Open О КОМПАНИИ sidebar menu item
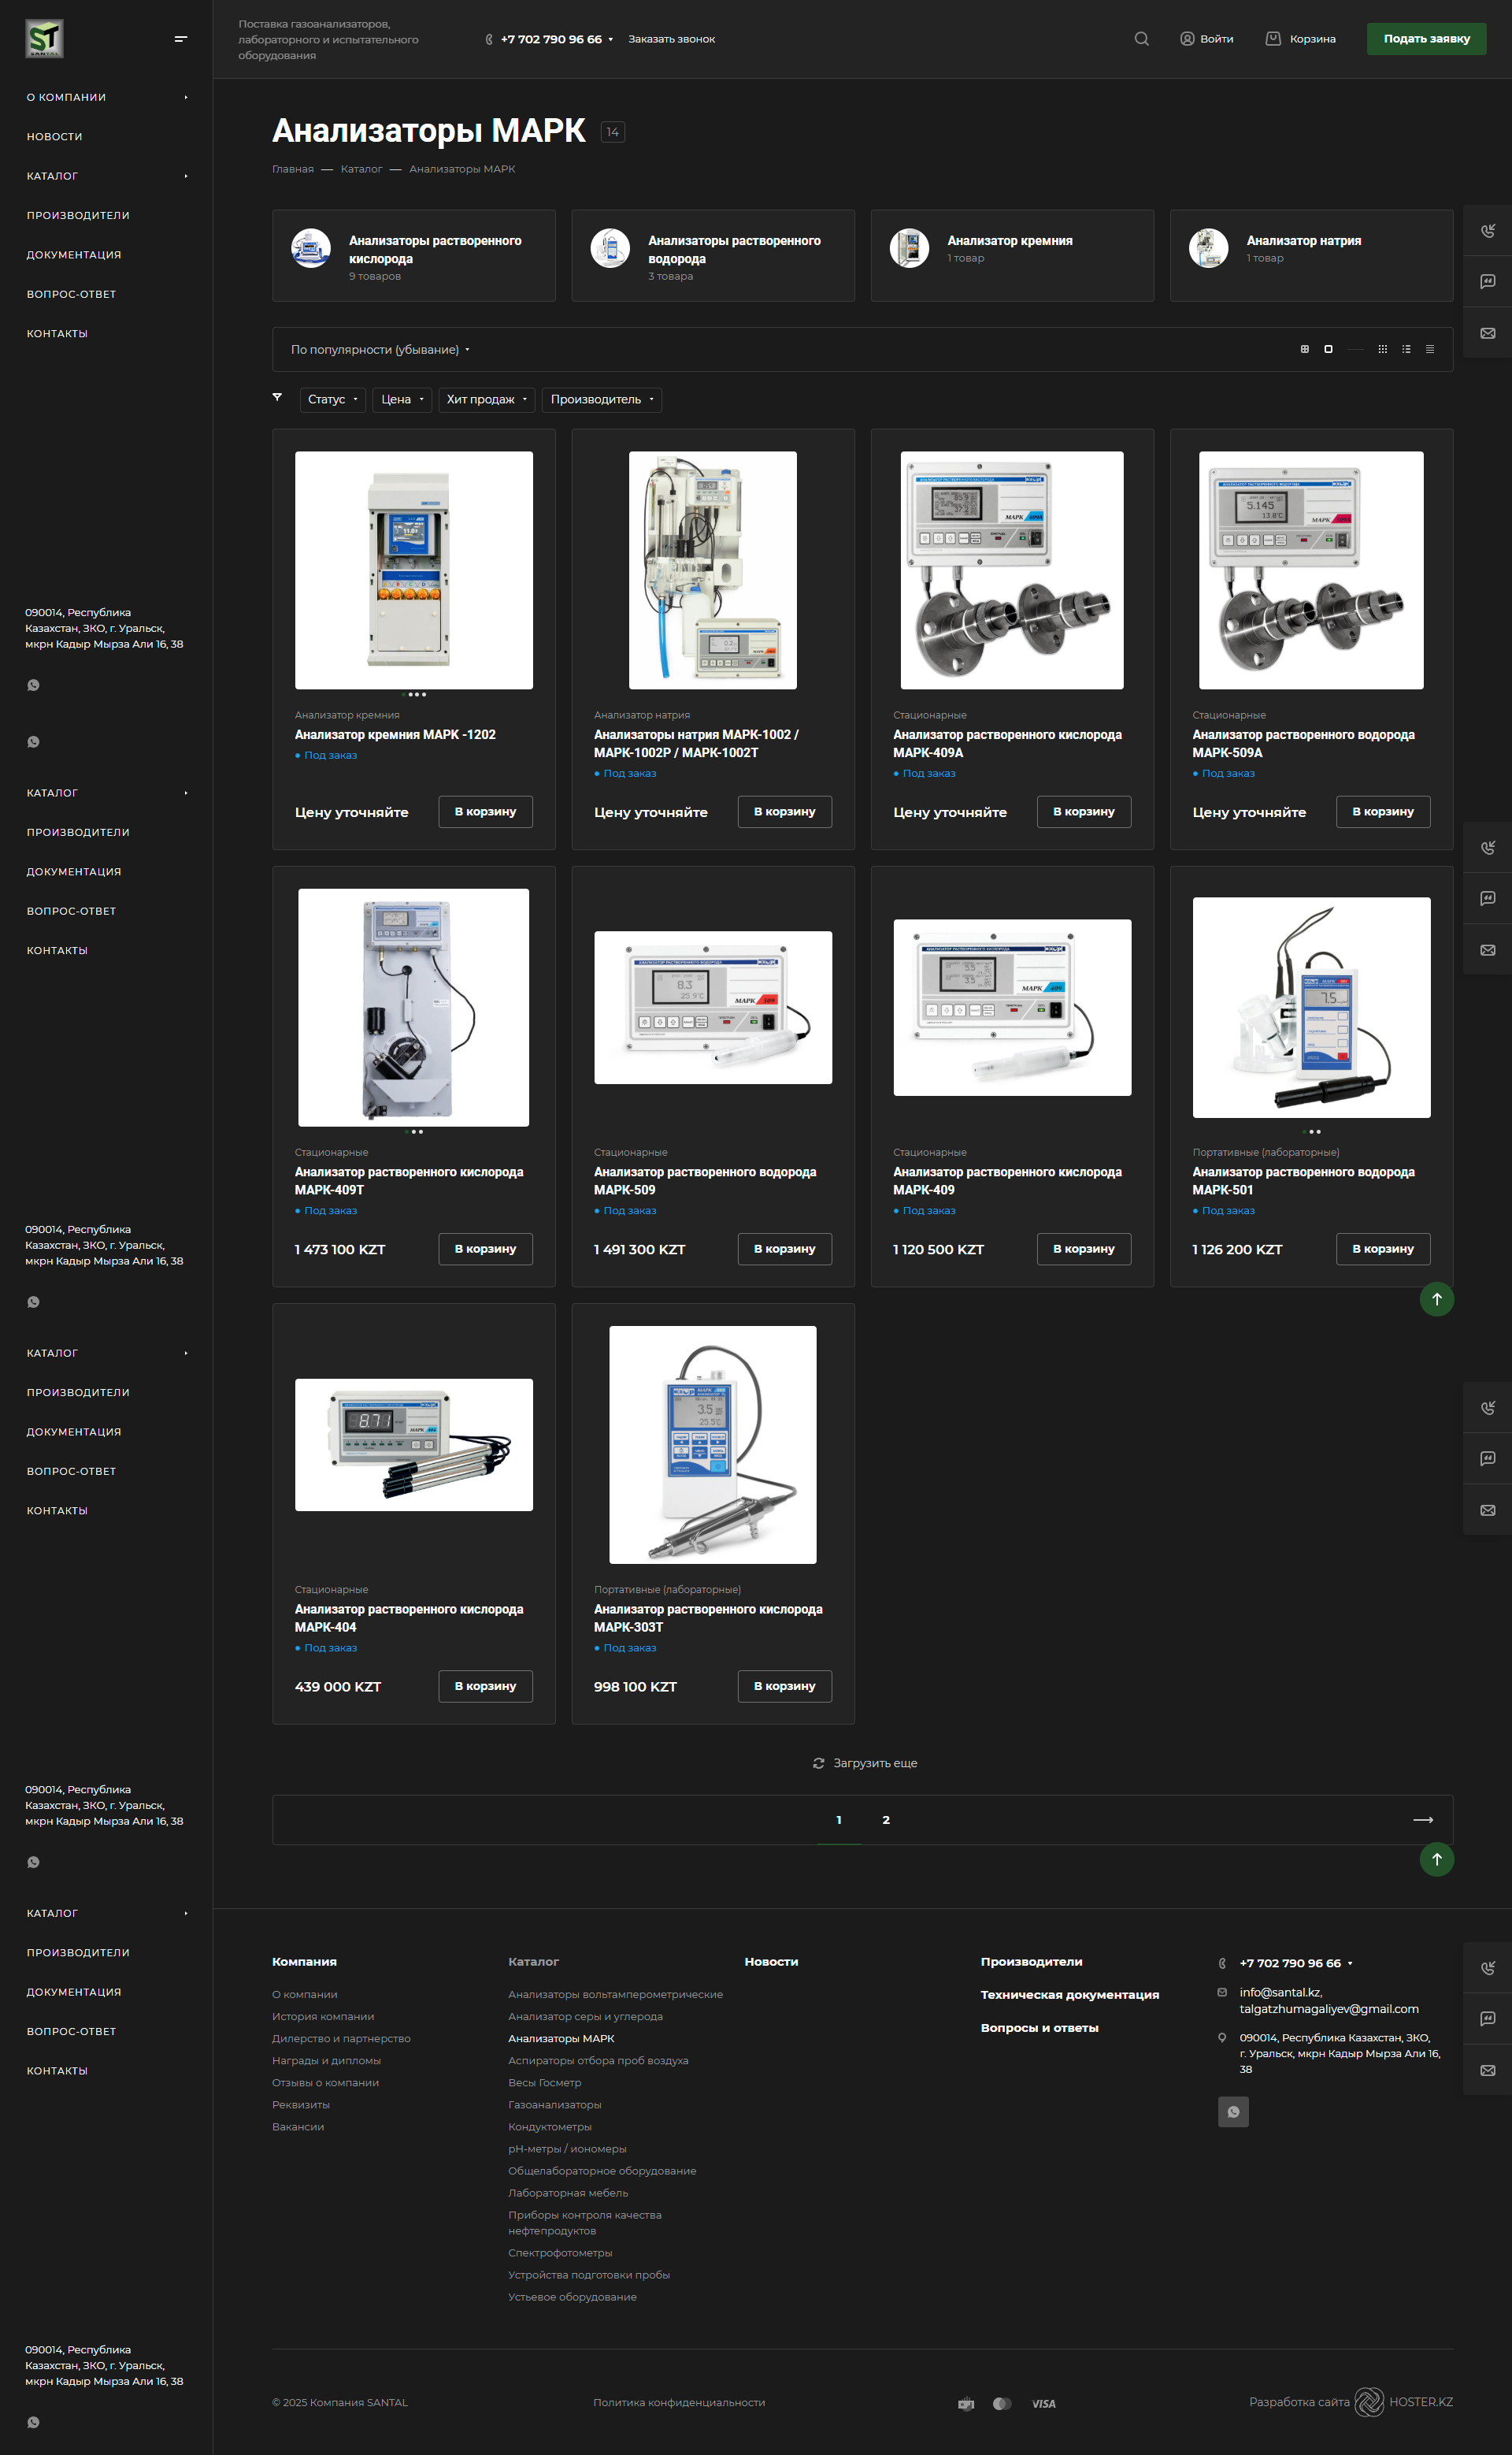 click(x=66, y=97)
